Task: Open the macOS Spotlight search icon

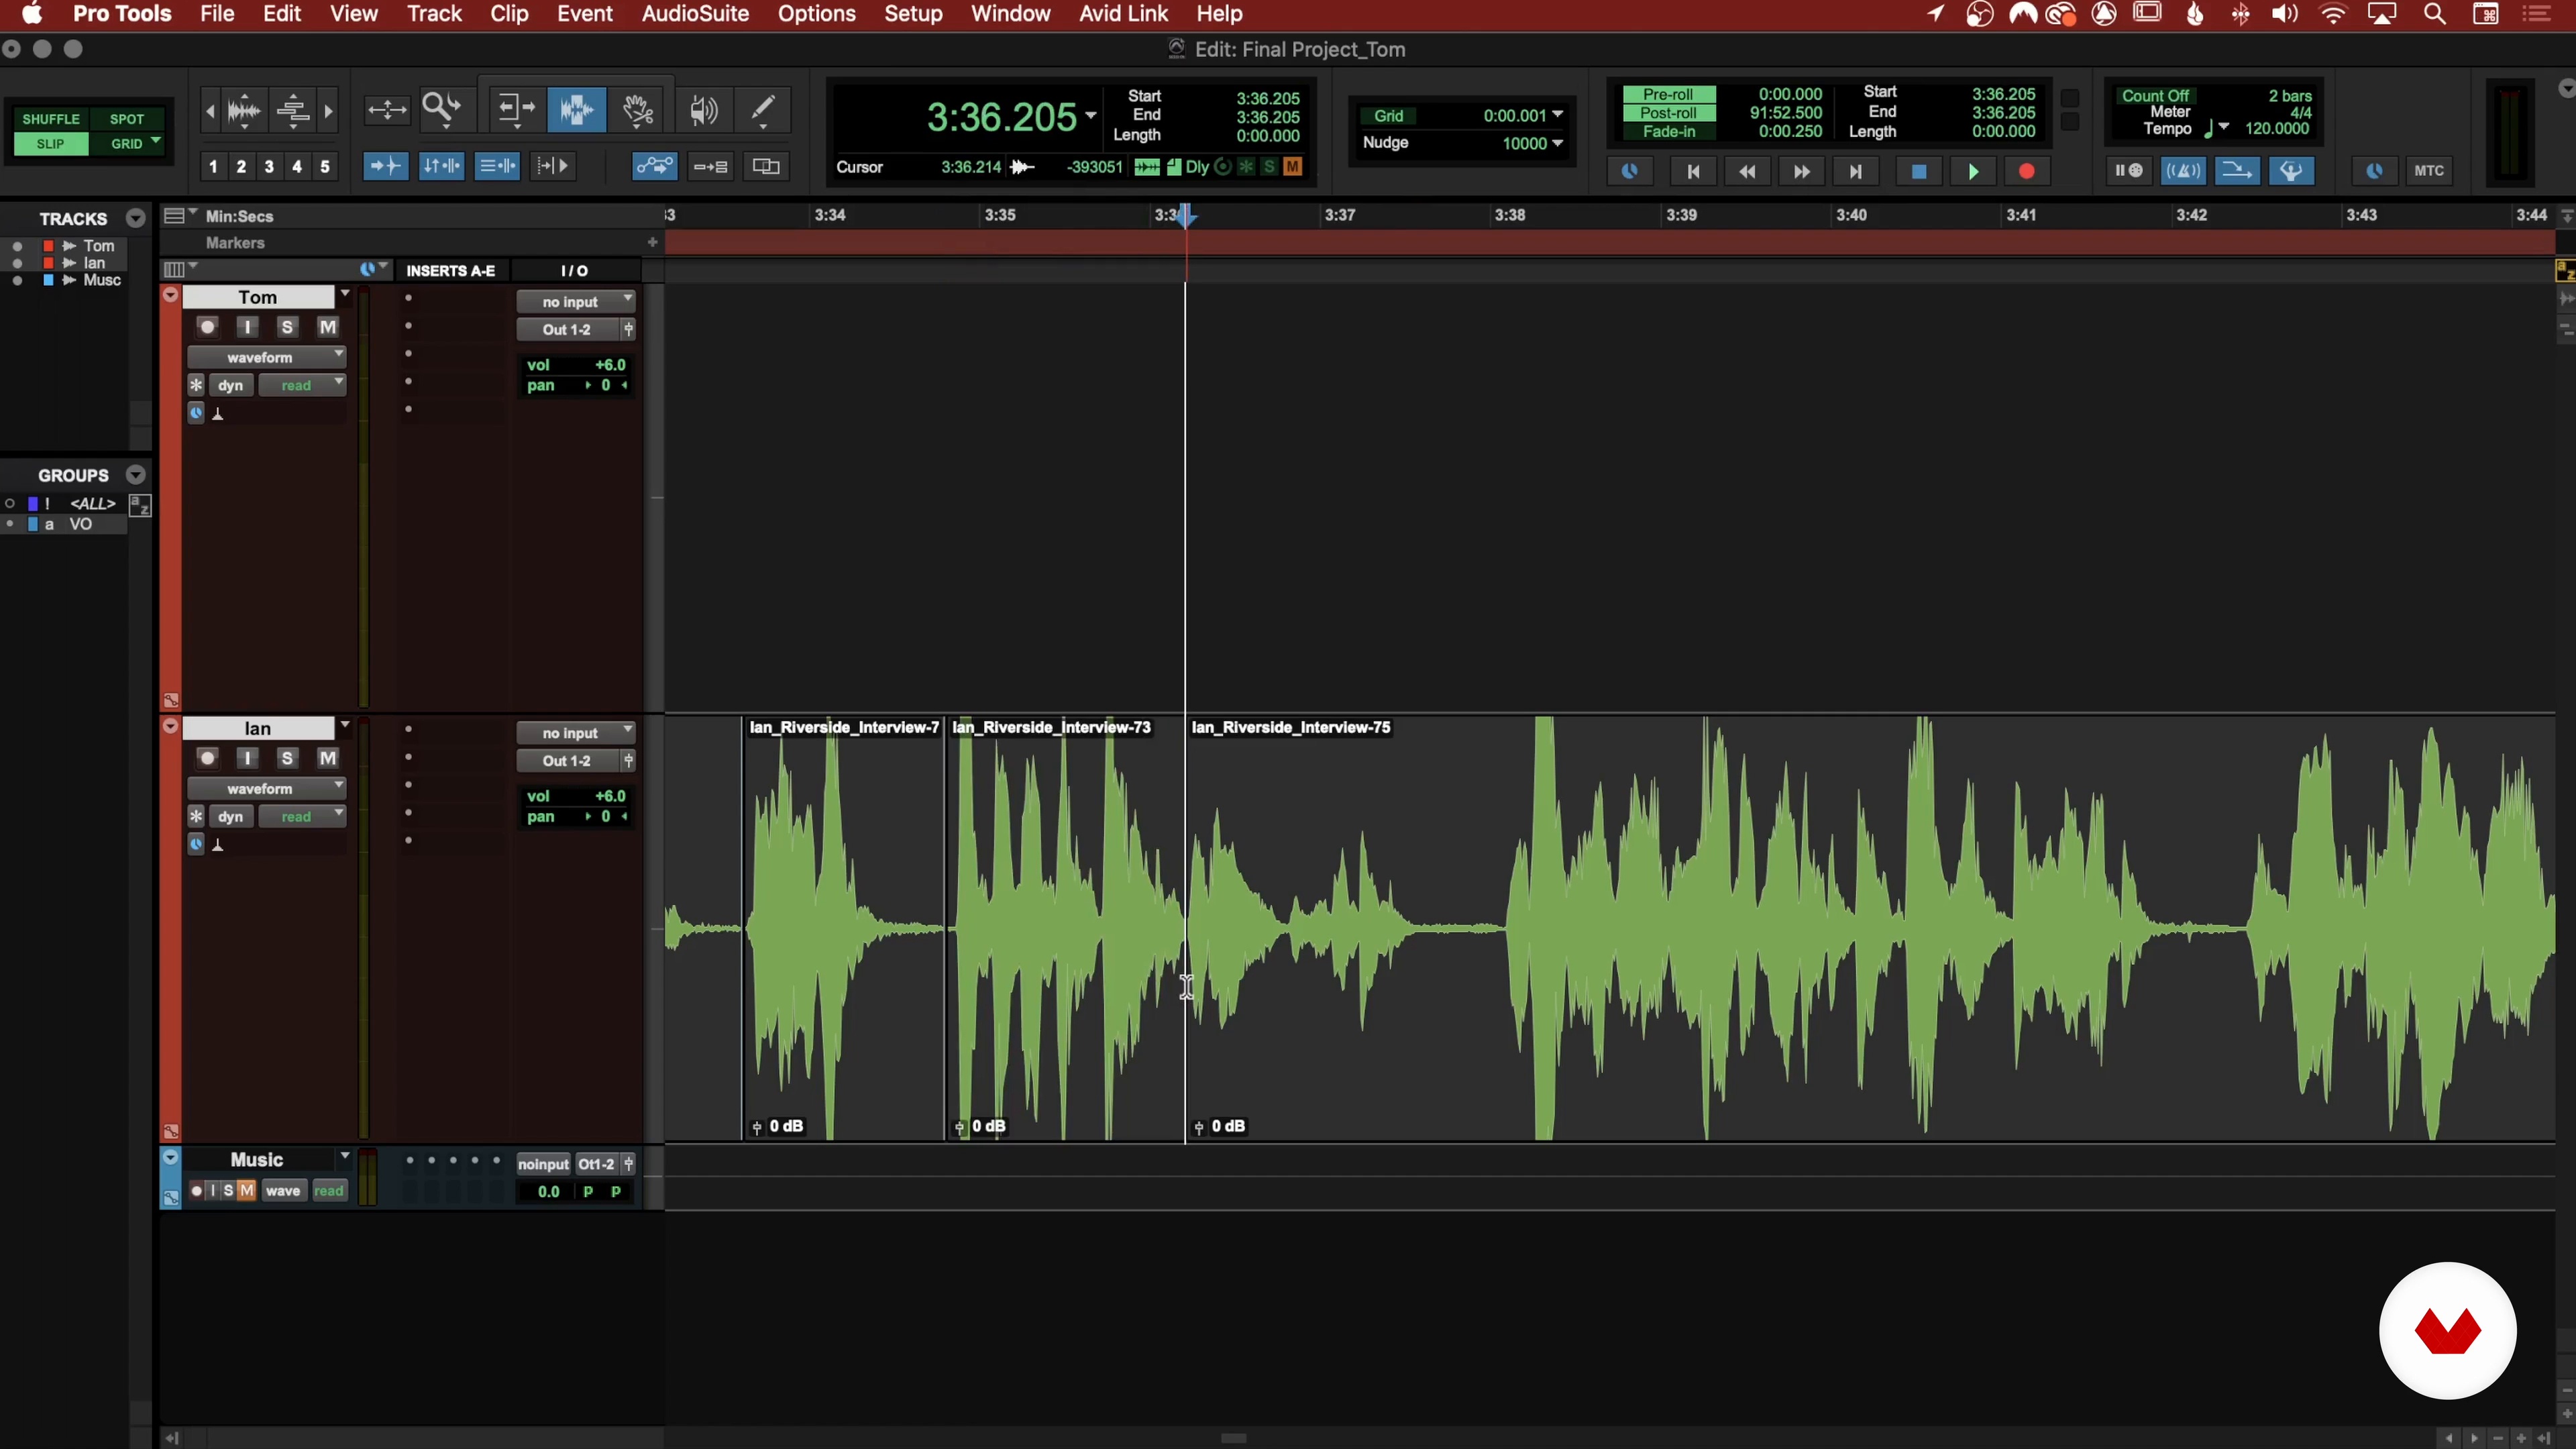Action: click(2435, 14)
